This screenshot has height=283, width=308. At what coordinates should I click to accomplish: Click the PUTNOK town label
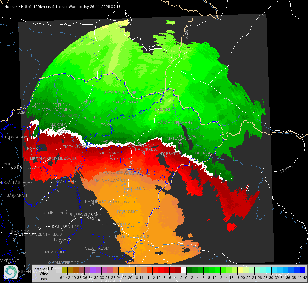pyautogui.click(x=37, y=104)
